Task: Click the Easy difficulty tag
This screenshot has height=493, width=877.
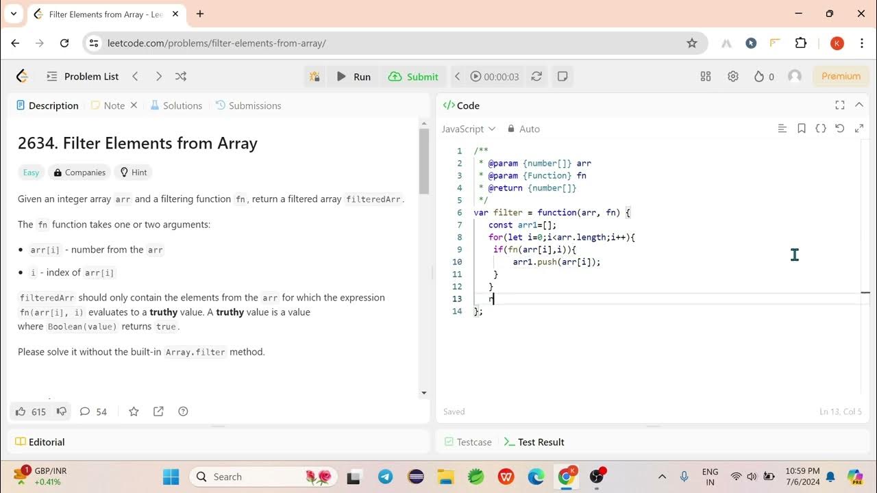Action: pyautogui.click(x=32, y=173)
